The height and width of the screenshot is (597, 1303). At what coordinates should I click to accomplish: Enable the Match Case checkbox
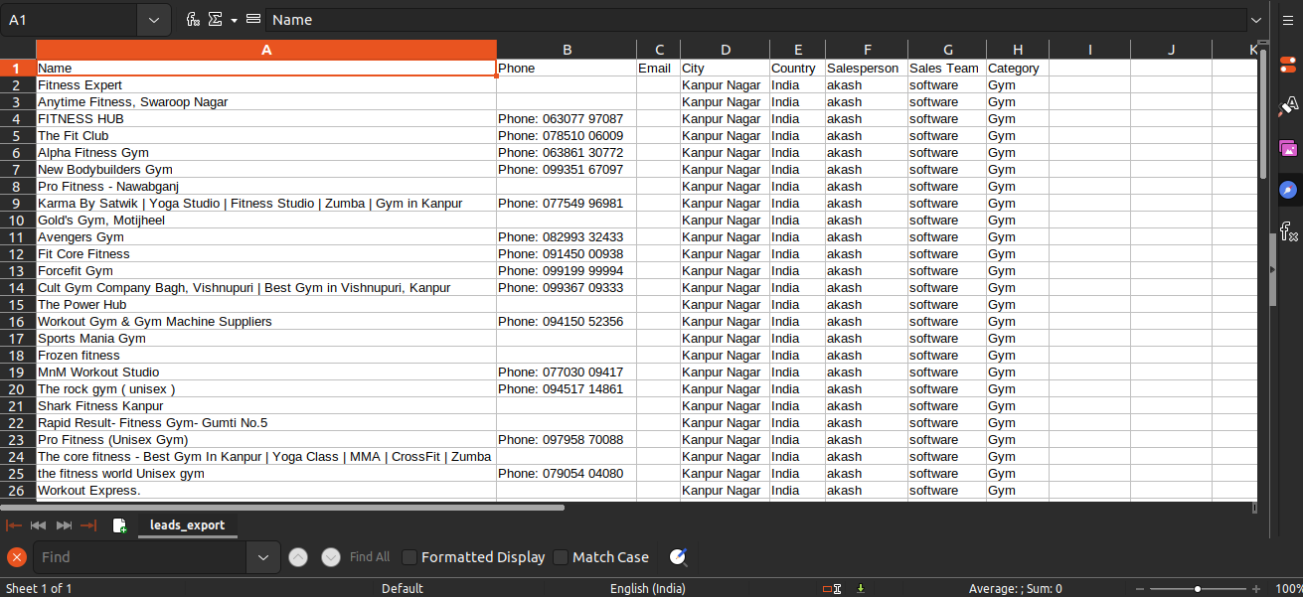tap(561, 557)
